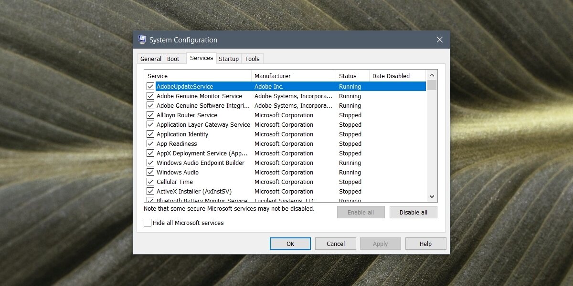This screenshot has width=573, height=286.
Task: Open the Tools tab
Action: pyautogui.click(x=252, y=59)
